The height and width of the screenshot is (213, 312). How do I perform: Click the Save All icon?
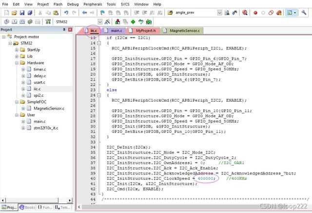tap(30, 13)
